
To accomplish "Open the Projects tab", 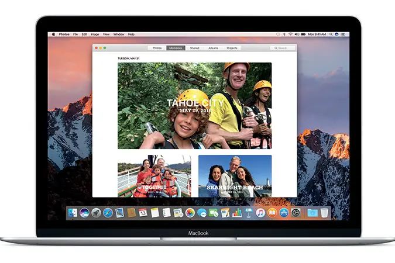I will 232,48.
